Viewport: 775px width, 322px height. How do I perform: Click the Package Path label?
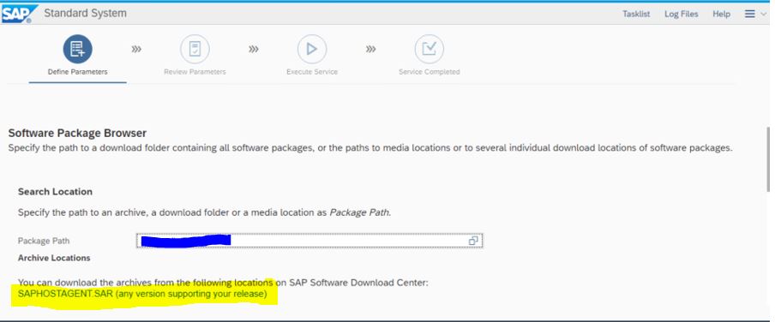click(x=44, y=241)
